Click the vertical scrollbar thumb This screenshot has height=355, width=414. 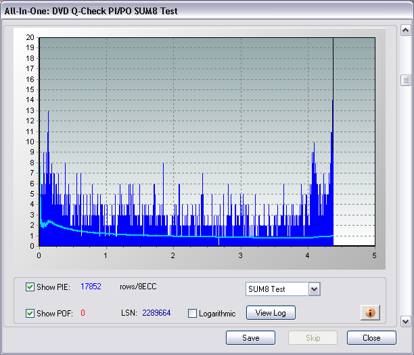click(406, 80)
